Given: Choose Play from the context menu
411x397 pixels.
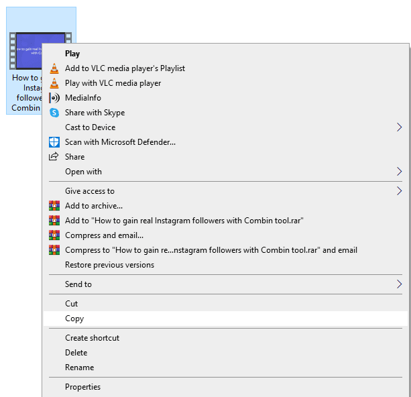Looking at the screenshot, I should coord(225,54).
